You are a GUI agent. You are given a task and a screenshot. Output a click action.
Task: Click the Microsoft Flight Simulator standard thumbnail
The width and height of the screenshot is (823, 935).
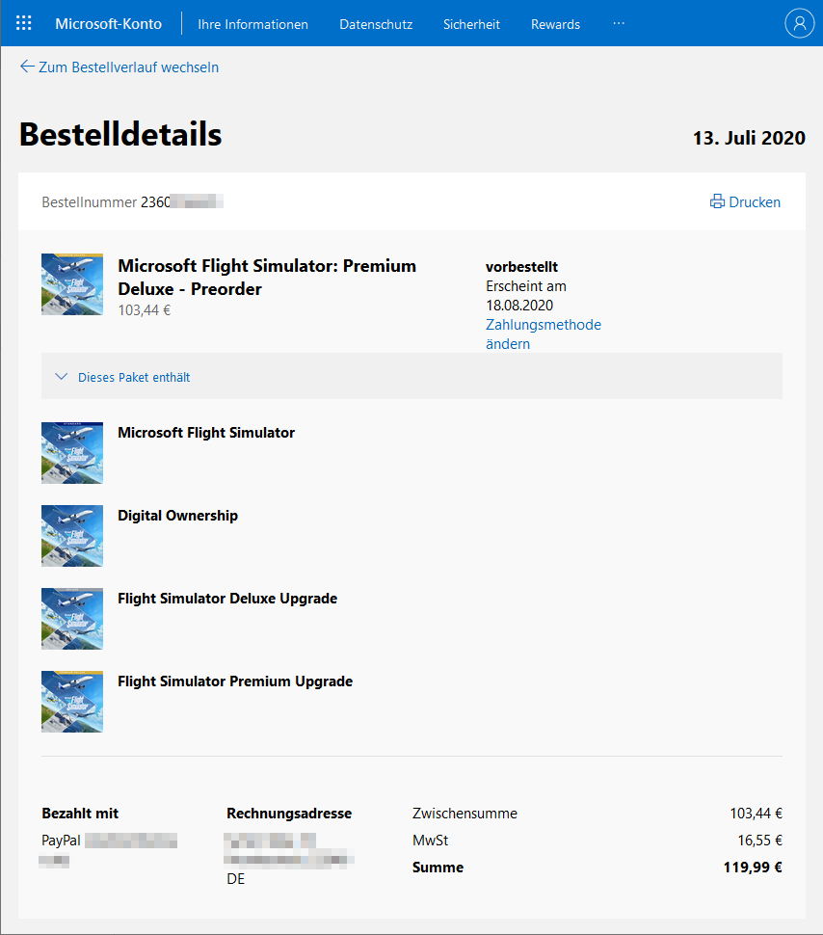(72, 453)
